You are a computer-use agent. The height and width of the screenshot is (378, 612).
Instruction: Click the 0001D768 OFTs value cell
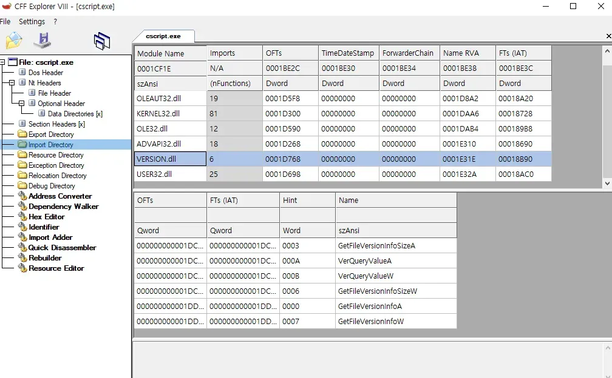coord(290,159)
